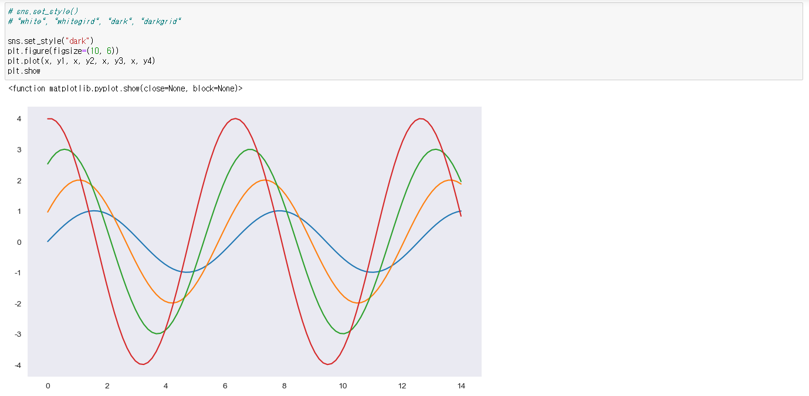Click the y-axis tick label -2
The height and width of the screenshot is (396, 809).
pyautogui.click(x=18, y=304)
